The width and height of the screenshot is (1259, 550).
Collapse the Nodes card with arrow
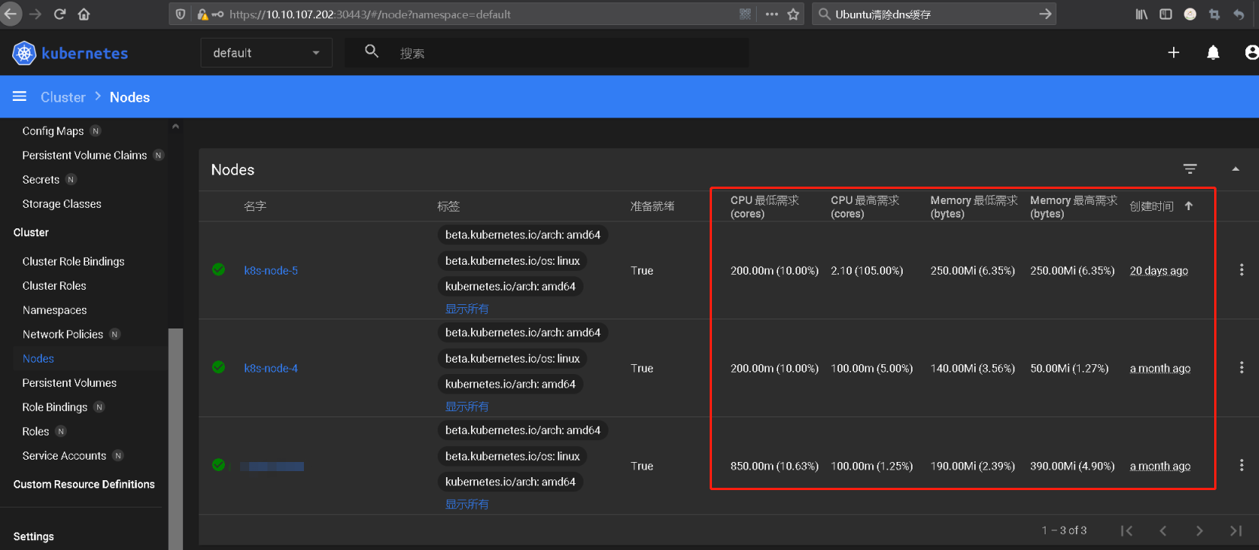[x=1235, y=169]
